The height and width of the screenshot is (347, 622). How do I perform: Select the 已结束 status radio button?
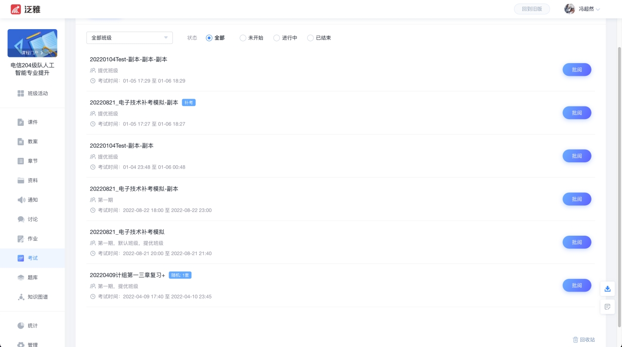311,38
